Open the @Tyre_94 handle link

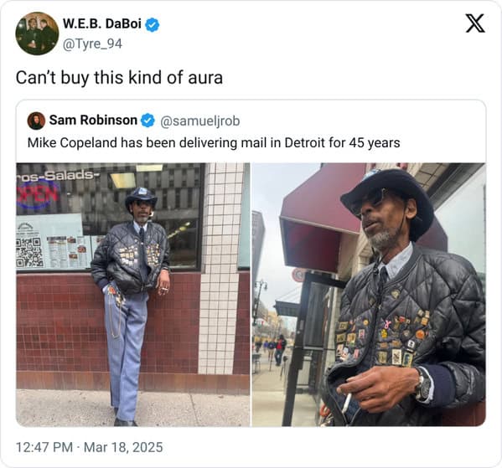pyautogui.click(x=92, y=44)
